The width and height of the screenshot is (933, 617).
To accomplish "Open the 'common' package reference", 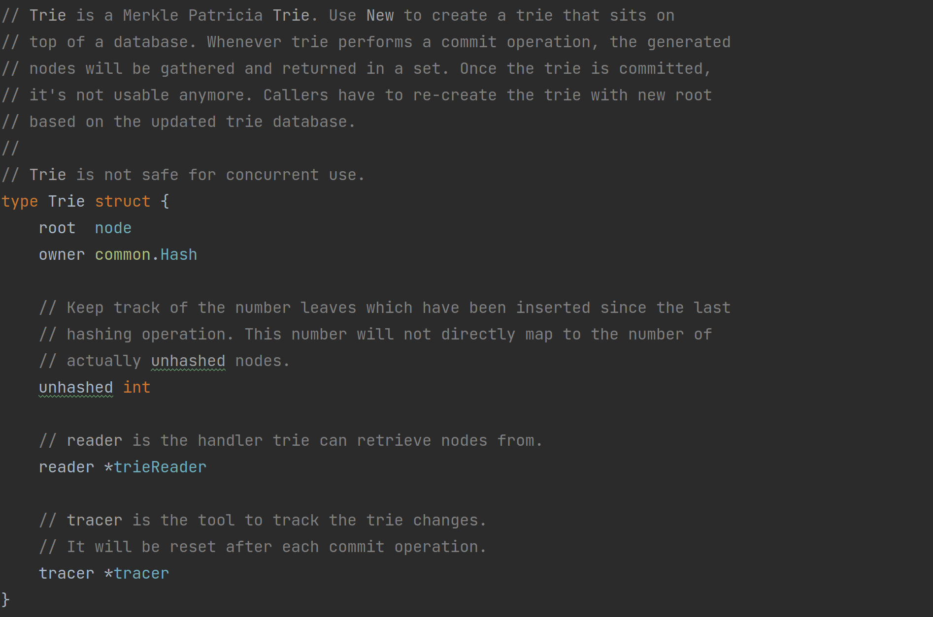I will pyautogui.click(x=123, y=254).
